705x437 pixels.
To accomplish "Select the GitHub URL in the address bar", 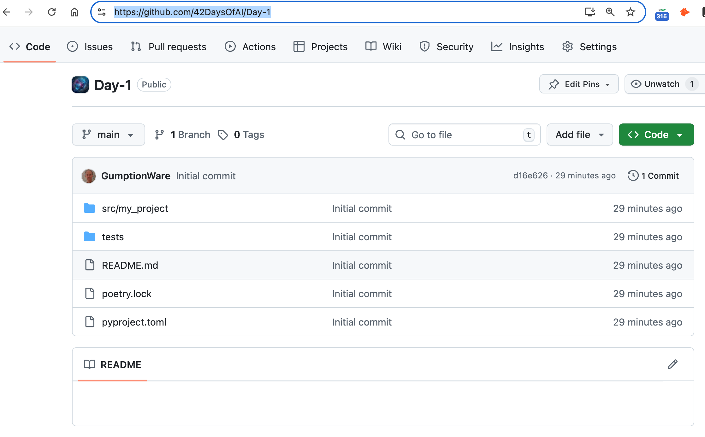I will point(192,12).
